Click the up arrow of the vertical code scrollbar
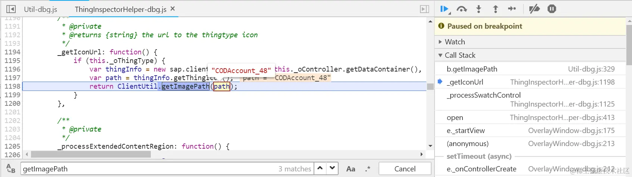The image size is (632, 177). tap(430, 22)
